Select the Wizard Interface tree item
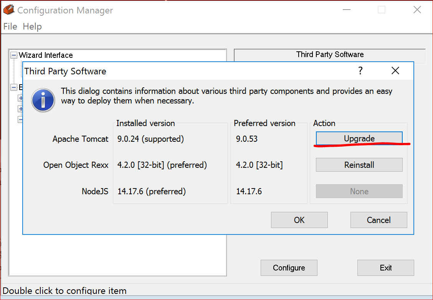The image size is (433, 300). 46,55
